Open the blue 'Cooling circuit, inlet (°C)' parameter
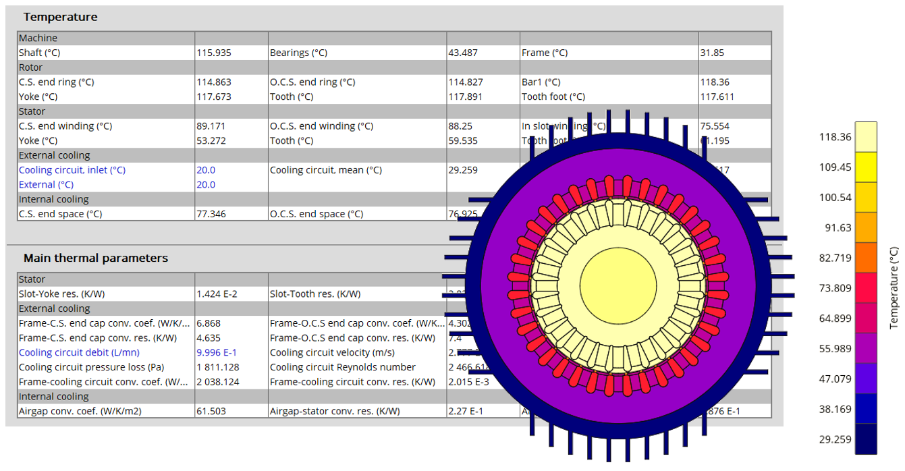This screenshot has height=471, width=905. [x=72, y=170]
